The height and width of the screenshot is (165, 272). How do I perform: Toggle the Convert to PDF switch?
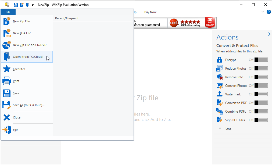(261, 103)
